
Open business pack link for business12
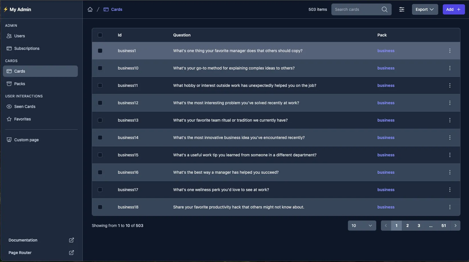click(386, 103)
